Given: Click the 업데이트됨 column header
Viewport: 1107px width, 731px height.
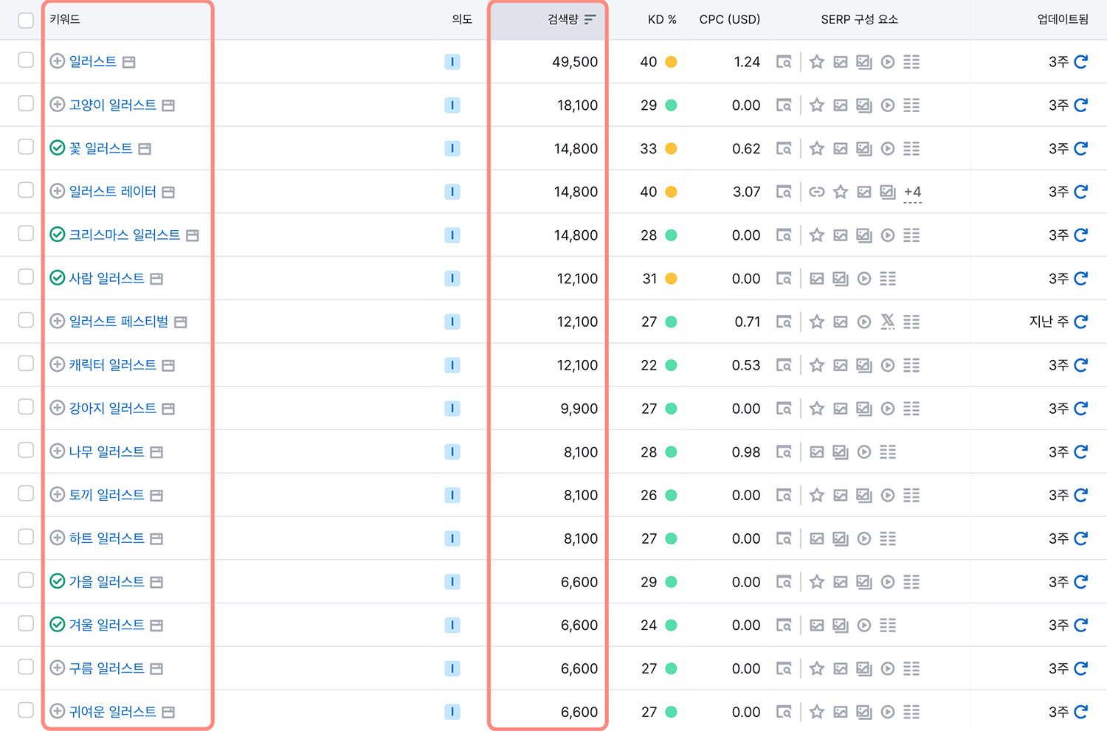Looking at the screenshot, I should [1063, 19].
